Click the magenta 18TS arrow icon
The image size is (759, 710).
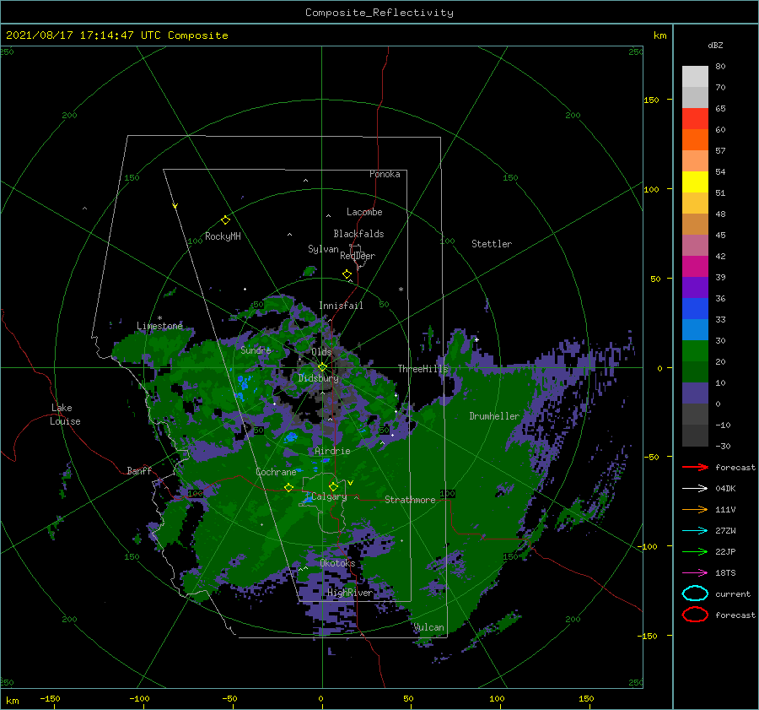[x=695, y=573]
